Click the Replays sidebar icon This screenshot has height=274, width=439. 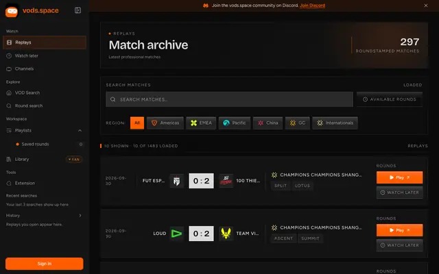click(9, 42)
